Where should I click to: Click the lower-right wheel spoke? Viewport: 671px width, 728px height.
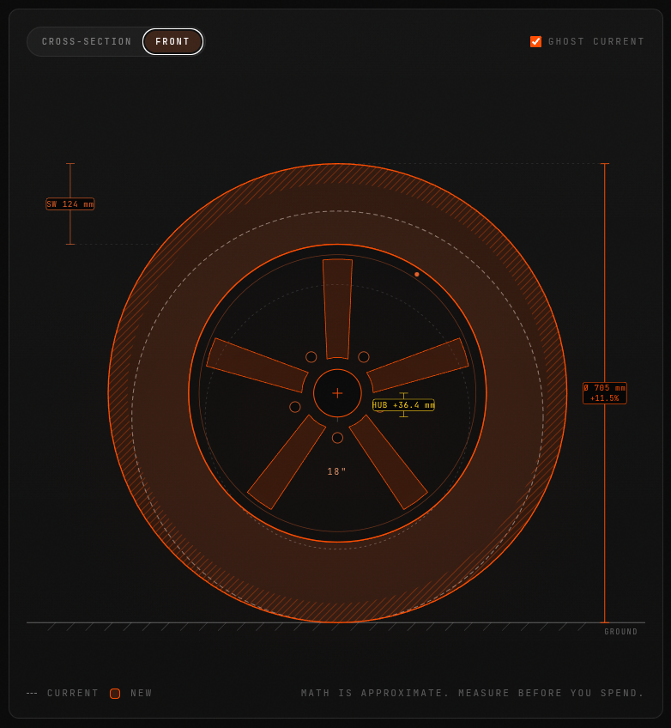[x=388, y=462]
